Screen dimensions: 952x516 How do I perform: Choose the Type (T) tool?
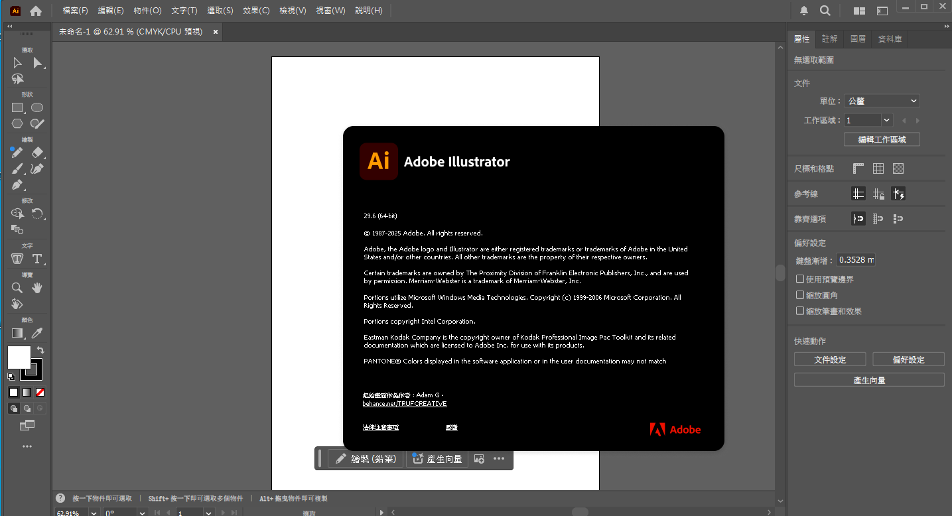37,259
